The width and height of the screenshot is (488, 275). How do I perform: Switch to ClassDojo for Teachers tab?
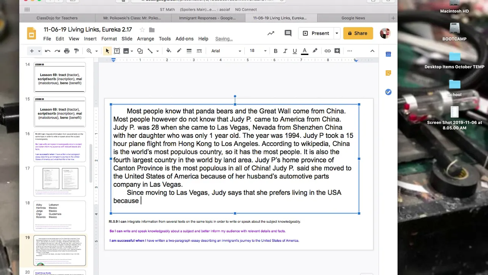[57, 18]
